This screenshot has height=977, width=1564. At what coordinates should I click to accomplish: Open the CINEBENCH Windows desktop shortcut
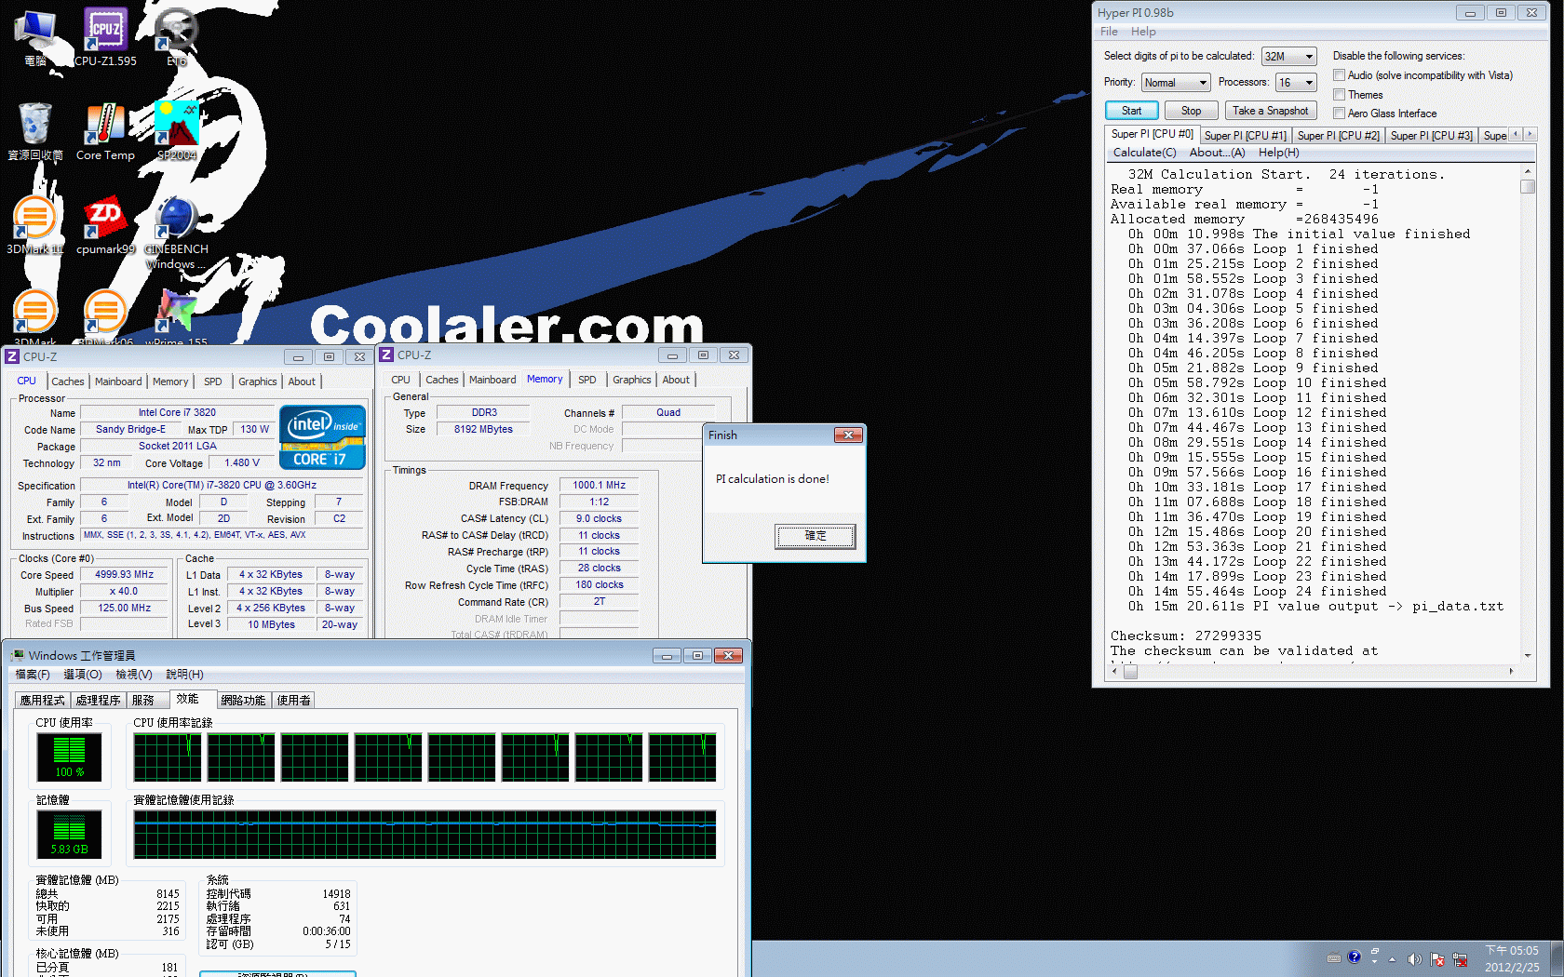click(x=176, y=233)
